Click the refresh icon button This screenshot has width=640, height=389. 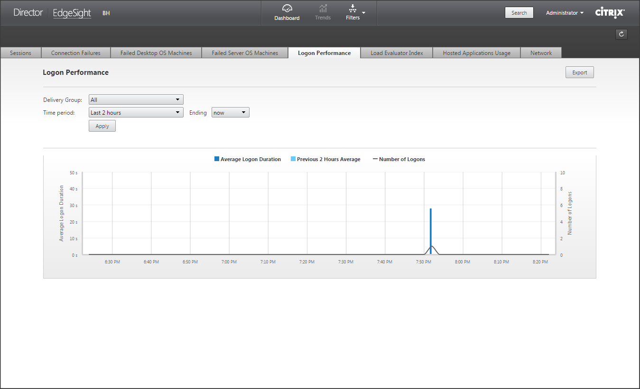pyautogui.click(x=621, y=34)
